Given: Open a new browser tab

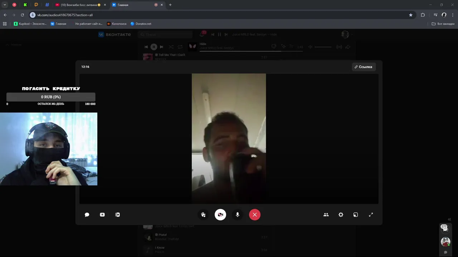Looking at the screenshot, I should pyautogui.click(x=170, y=5).
